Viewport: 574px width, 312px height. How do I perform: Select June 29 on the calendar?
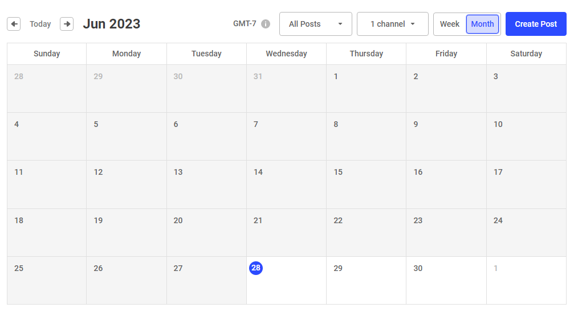[366, 280]
